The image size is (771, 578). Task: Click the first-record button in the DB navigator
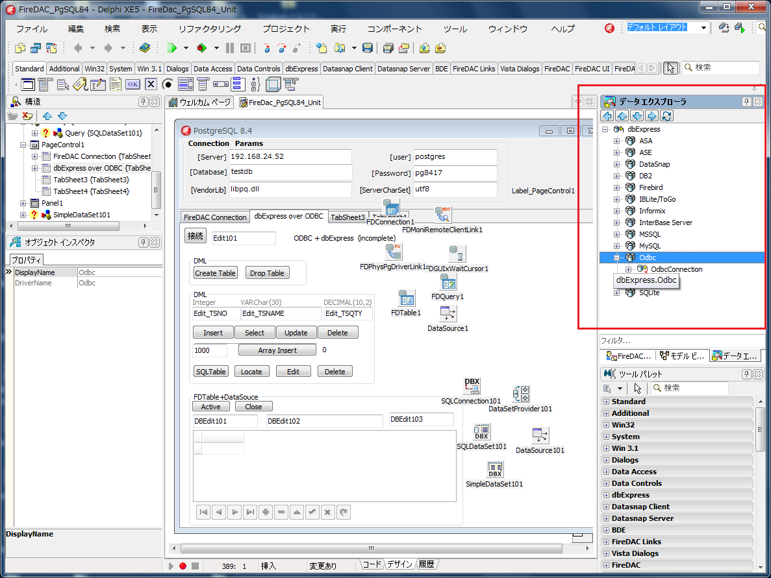[203, 512]
